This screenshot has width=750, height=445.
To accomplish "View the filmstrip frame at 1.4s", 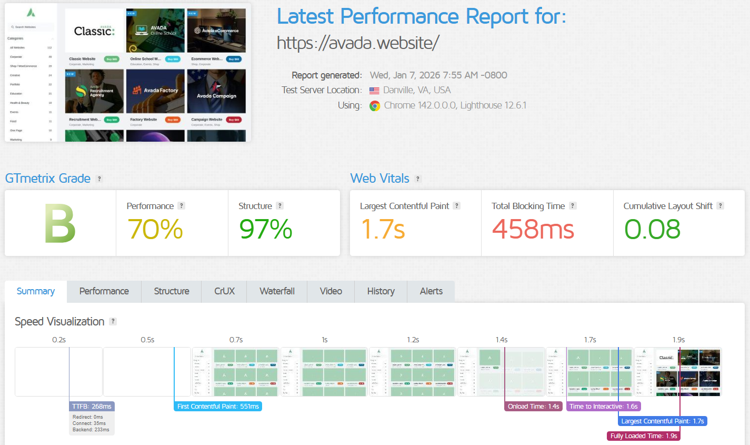I will pos(501,372).
